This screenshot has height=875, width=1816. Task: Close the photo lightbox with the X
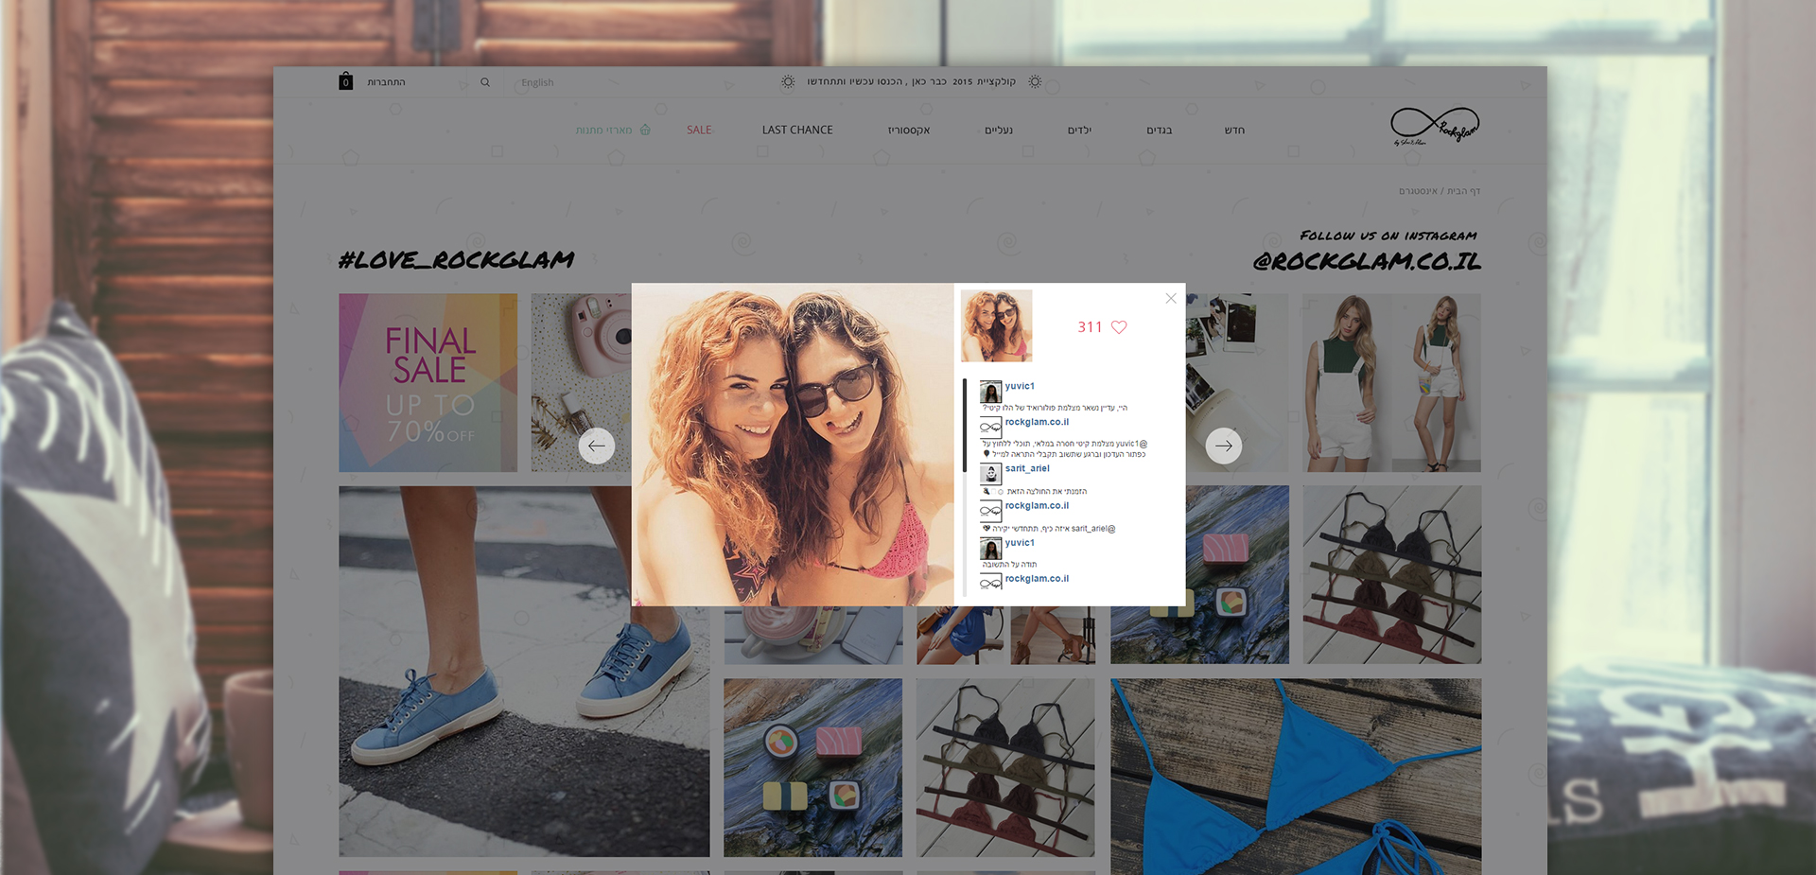coord(1171,298)
